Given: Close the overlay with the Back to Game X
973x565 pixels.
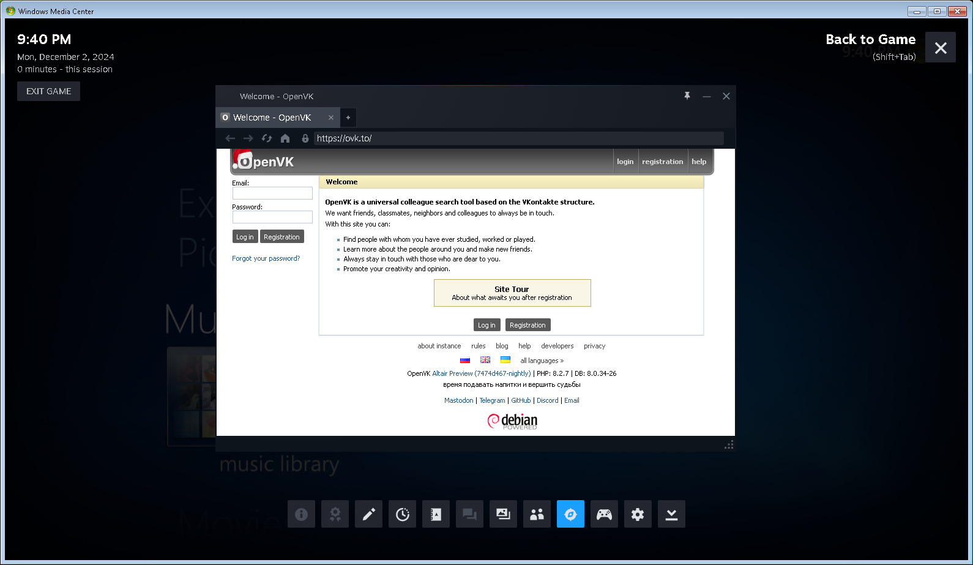Looking at the screenshot, I should pos(941,47).
